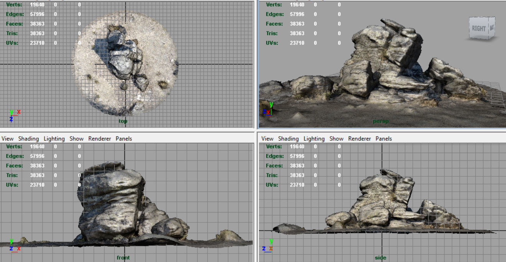
Task: Open the View menu in the side panel
Action: (x=267, y=138)
